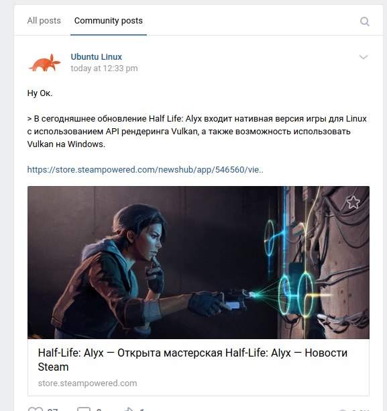Click the Half-Life: Alyx article title
387x411 pixels.
click(x=192, y=360)
